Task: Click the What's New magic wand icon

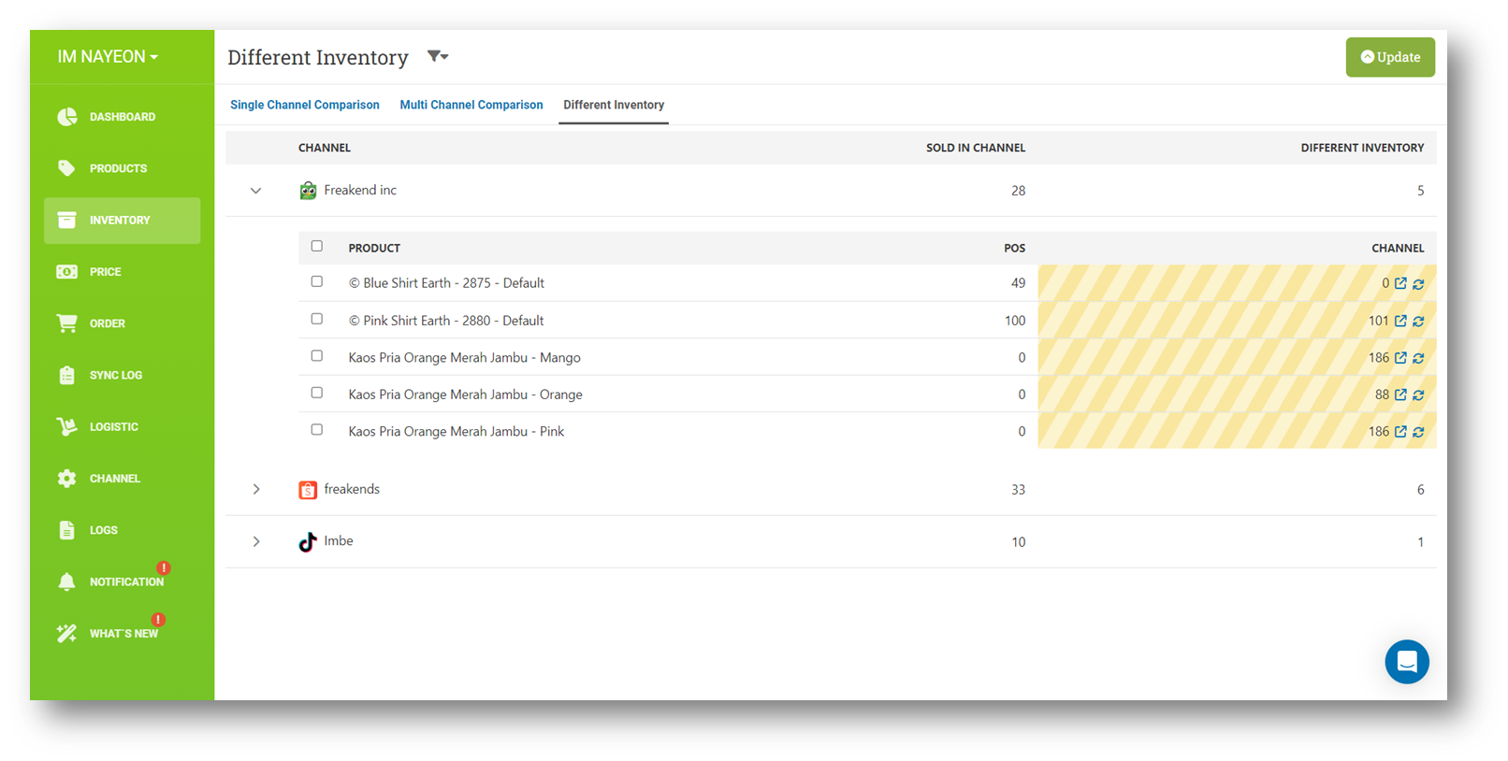Action: coord(66,633)
